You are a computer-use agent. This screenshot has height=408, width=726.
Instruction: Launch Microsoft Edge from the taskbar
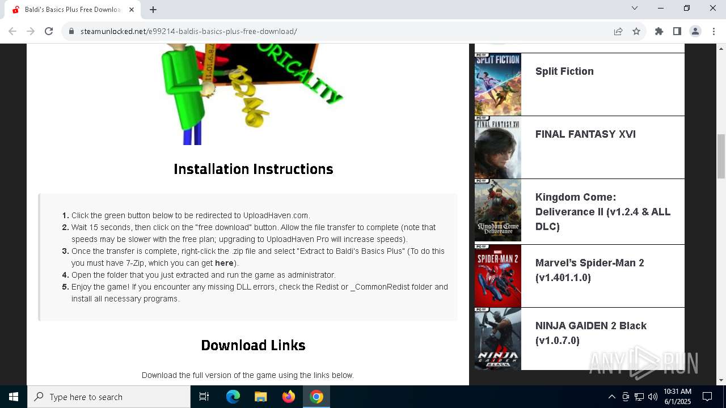233,397
